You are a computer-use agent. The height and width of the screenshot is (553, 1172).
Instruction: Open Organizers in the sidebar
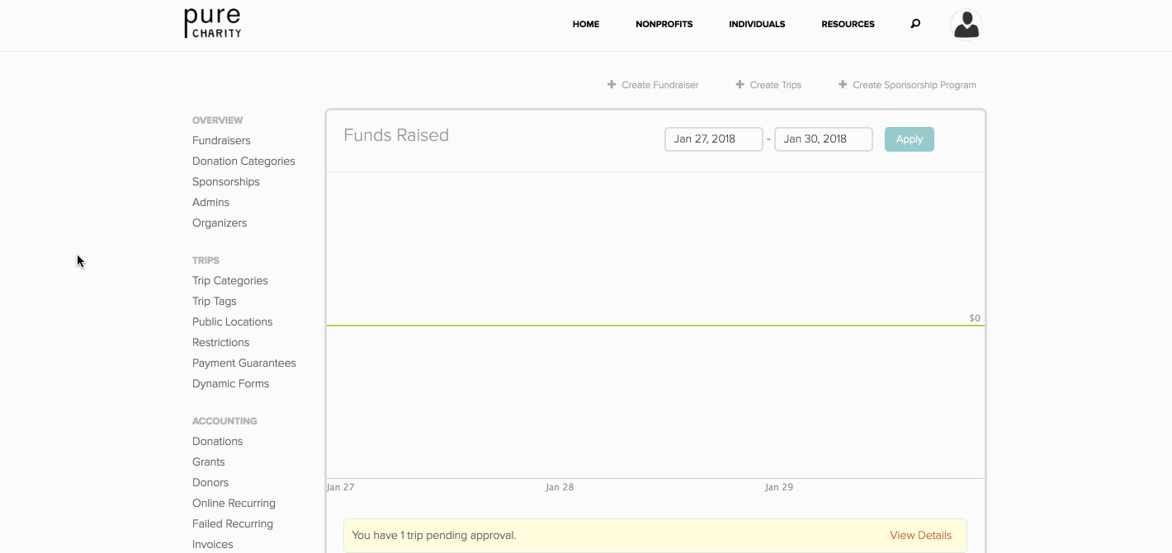pyautogui.click(x=220, y=223)
